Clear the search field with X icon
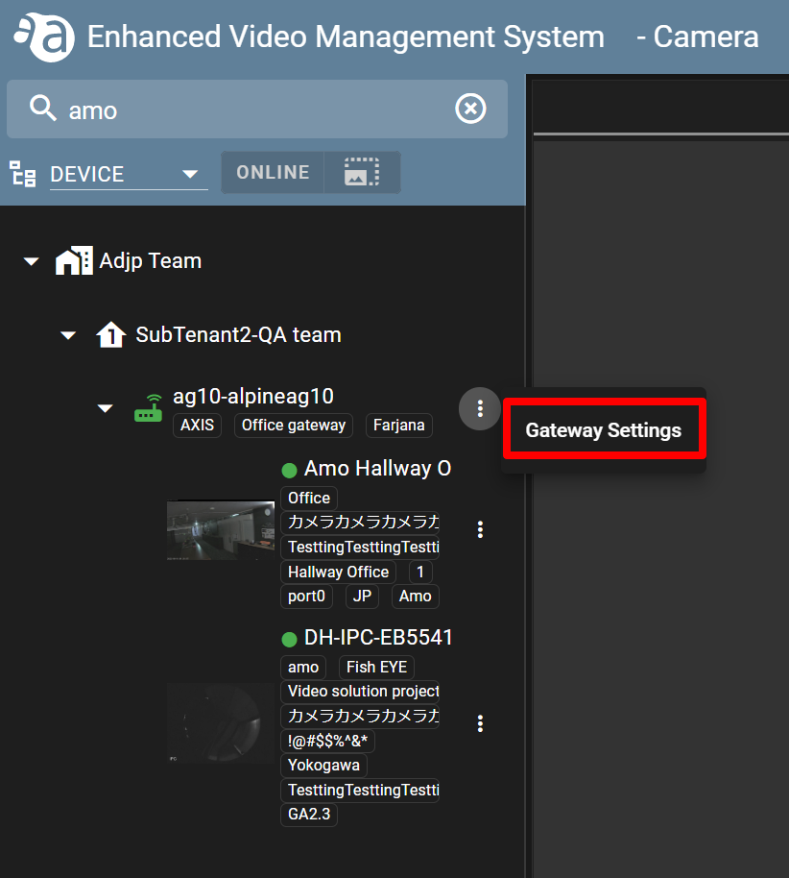This screenshot has height=878, width=789. pyautogui.click(x=470, y=109)
